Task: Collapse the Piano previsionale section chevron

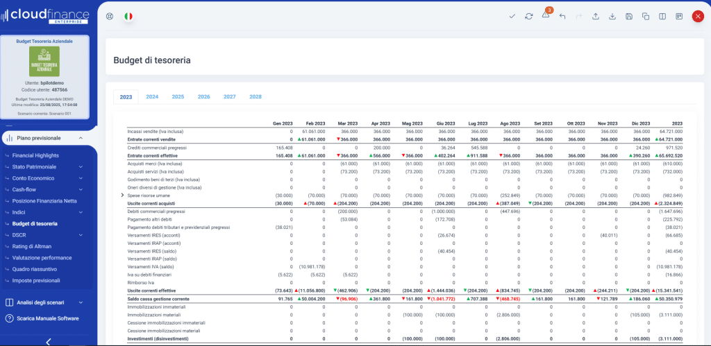Action: (x=81, y=138)
